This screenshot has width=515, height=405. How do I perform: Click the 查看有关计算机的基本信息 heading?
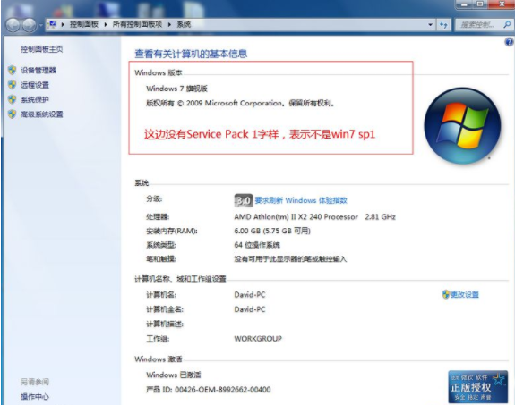tap(191, 54)
